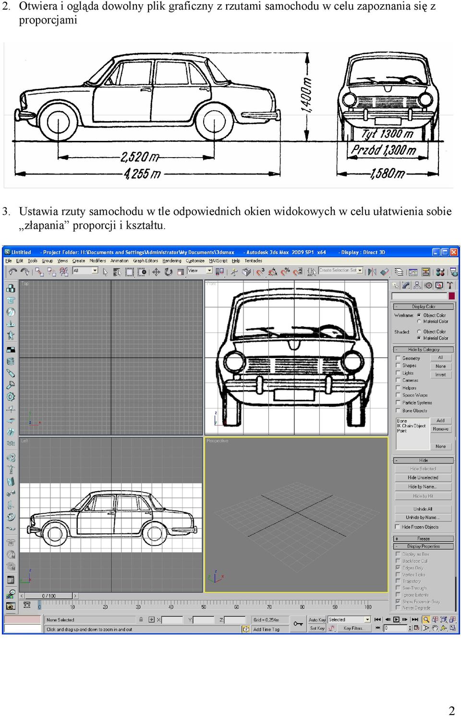The image size is (461, 716).
Task: Click the dark red object color swatch
Action: click(451, 296)
